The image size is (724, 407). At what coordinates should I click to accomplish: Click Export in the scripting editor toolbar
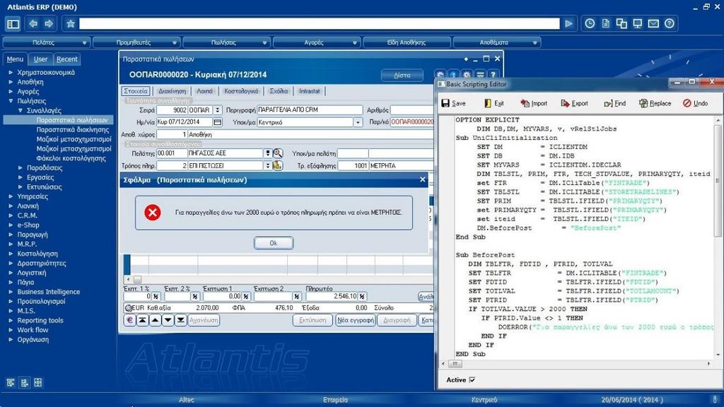click(x=574, y=103)
